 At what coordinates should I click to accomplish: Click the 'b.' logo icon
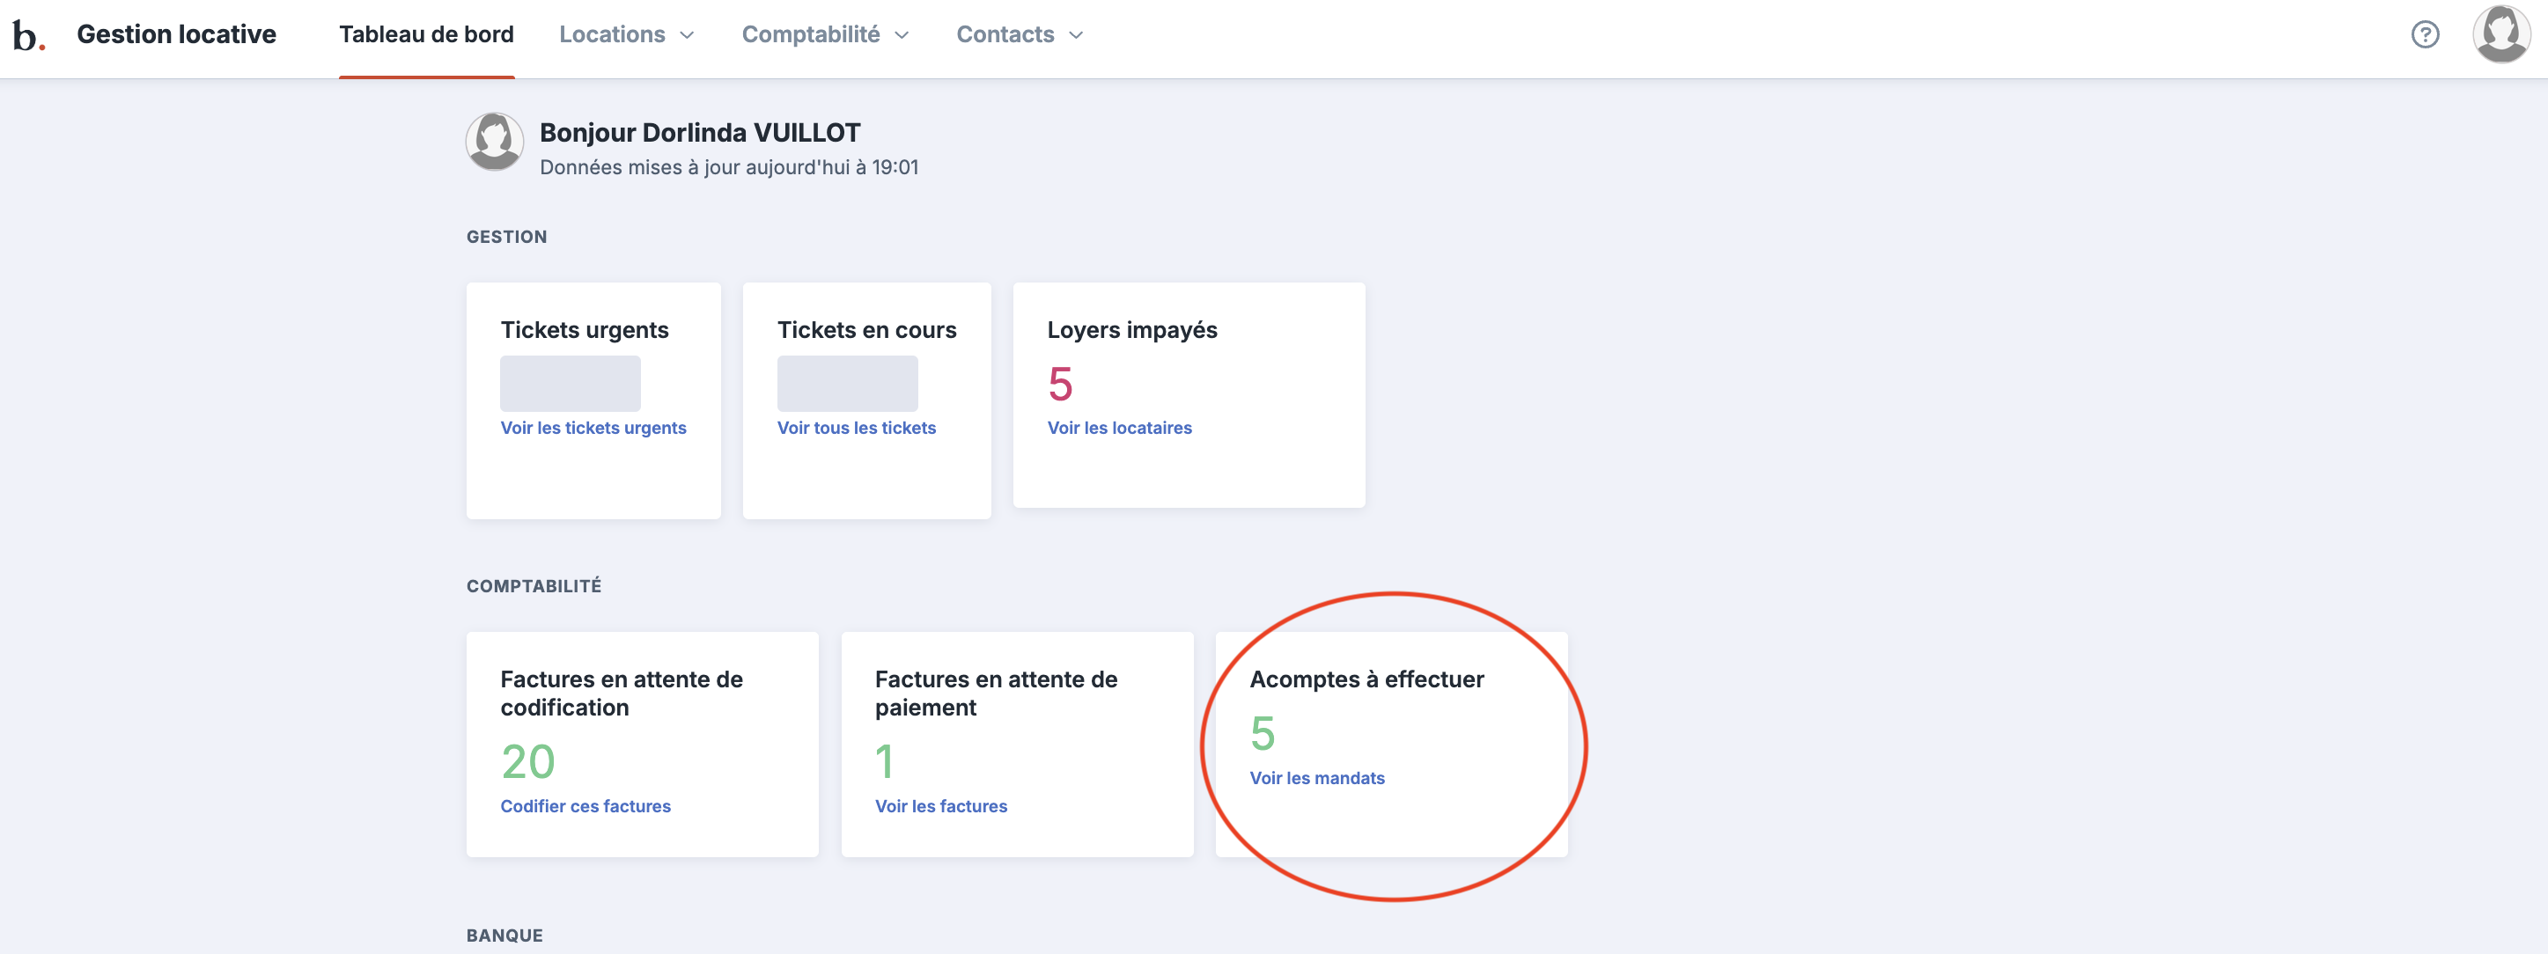(27, 35)
